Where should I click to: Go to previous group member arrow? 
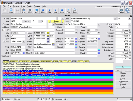pos(49,21)
